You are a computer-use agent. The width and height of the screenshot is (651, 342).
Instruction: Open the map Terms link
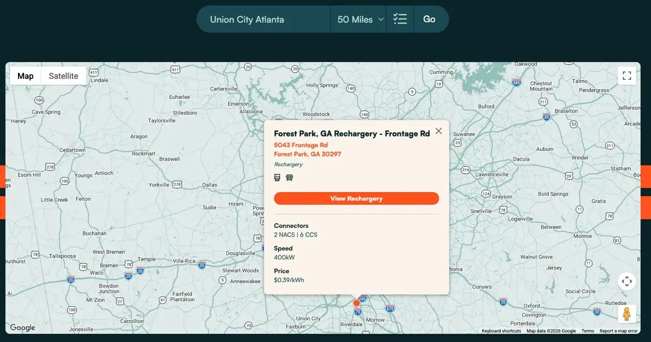click(588, 331)
